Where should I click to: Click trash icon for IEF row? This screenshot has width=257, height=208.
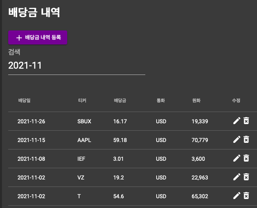click(x=246, y=158)
